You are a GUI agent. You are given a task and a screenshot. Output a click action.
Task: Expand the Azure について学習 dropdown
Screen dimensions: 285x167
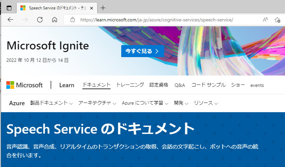pos(145,103)
